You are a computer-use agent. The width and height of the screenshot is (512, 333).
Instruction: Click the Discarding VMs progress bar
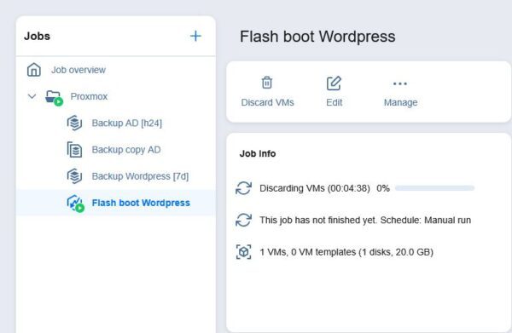(434, 188)
